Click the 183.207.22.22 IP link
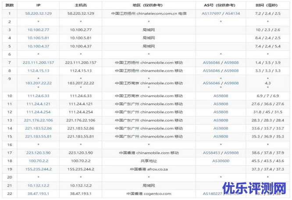Viewport: 292px width, 200px height. [x=38, y=83]
